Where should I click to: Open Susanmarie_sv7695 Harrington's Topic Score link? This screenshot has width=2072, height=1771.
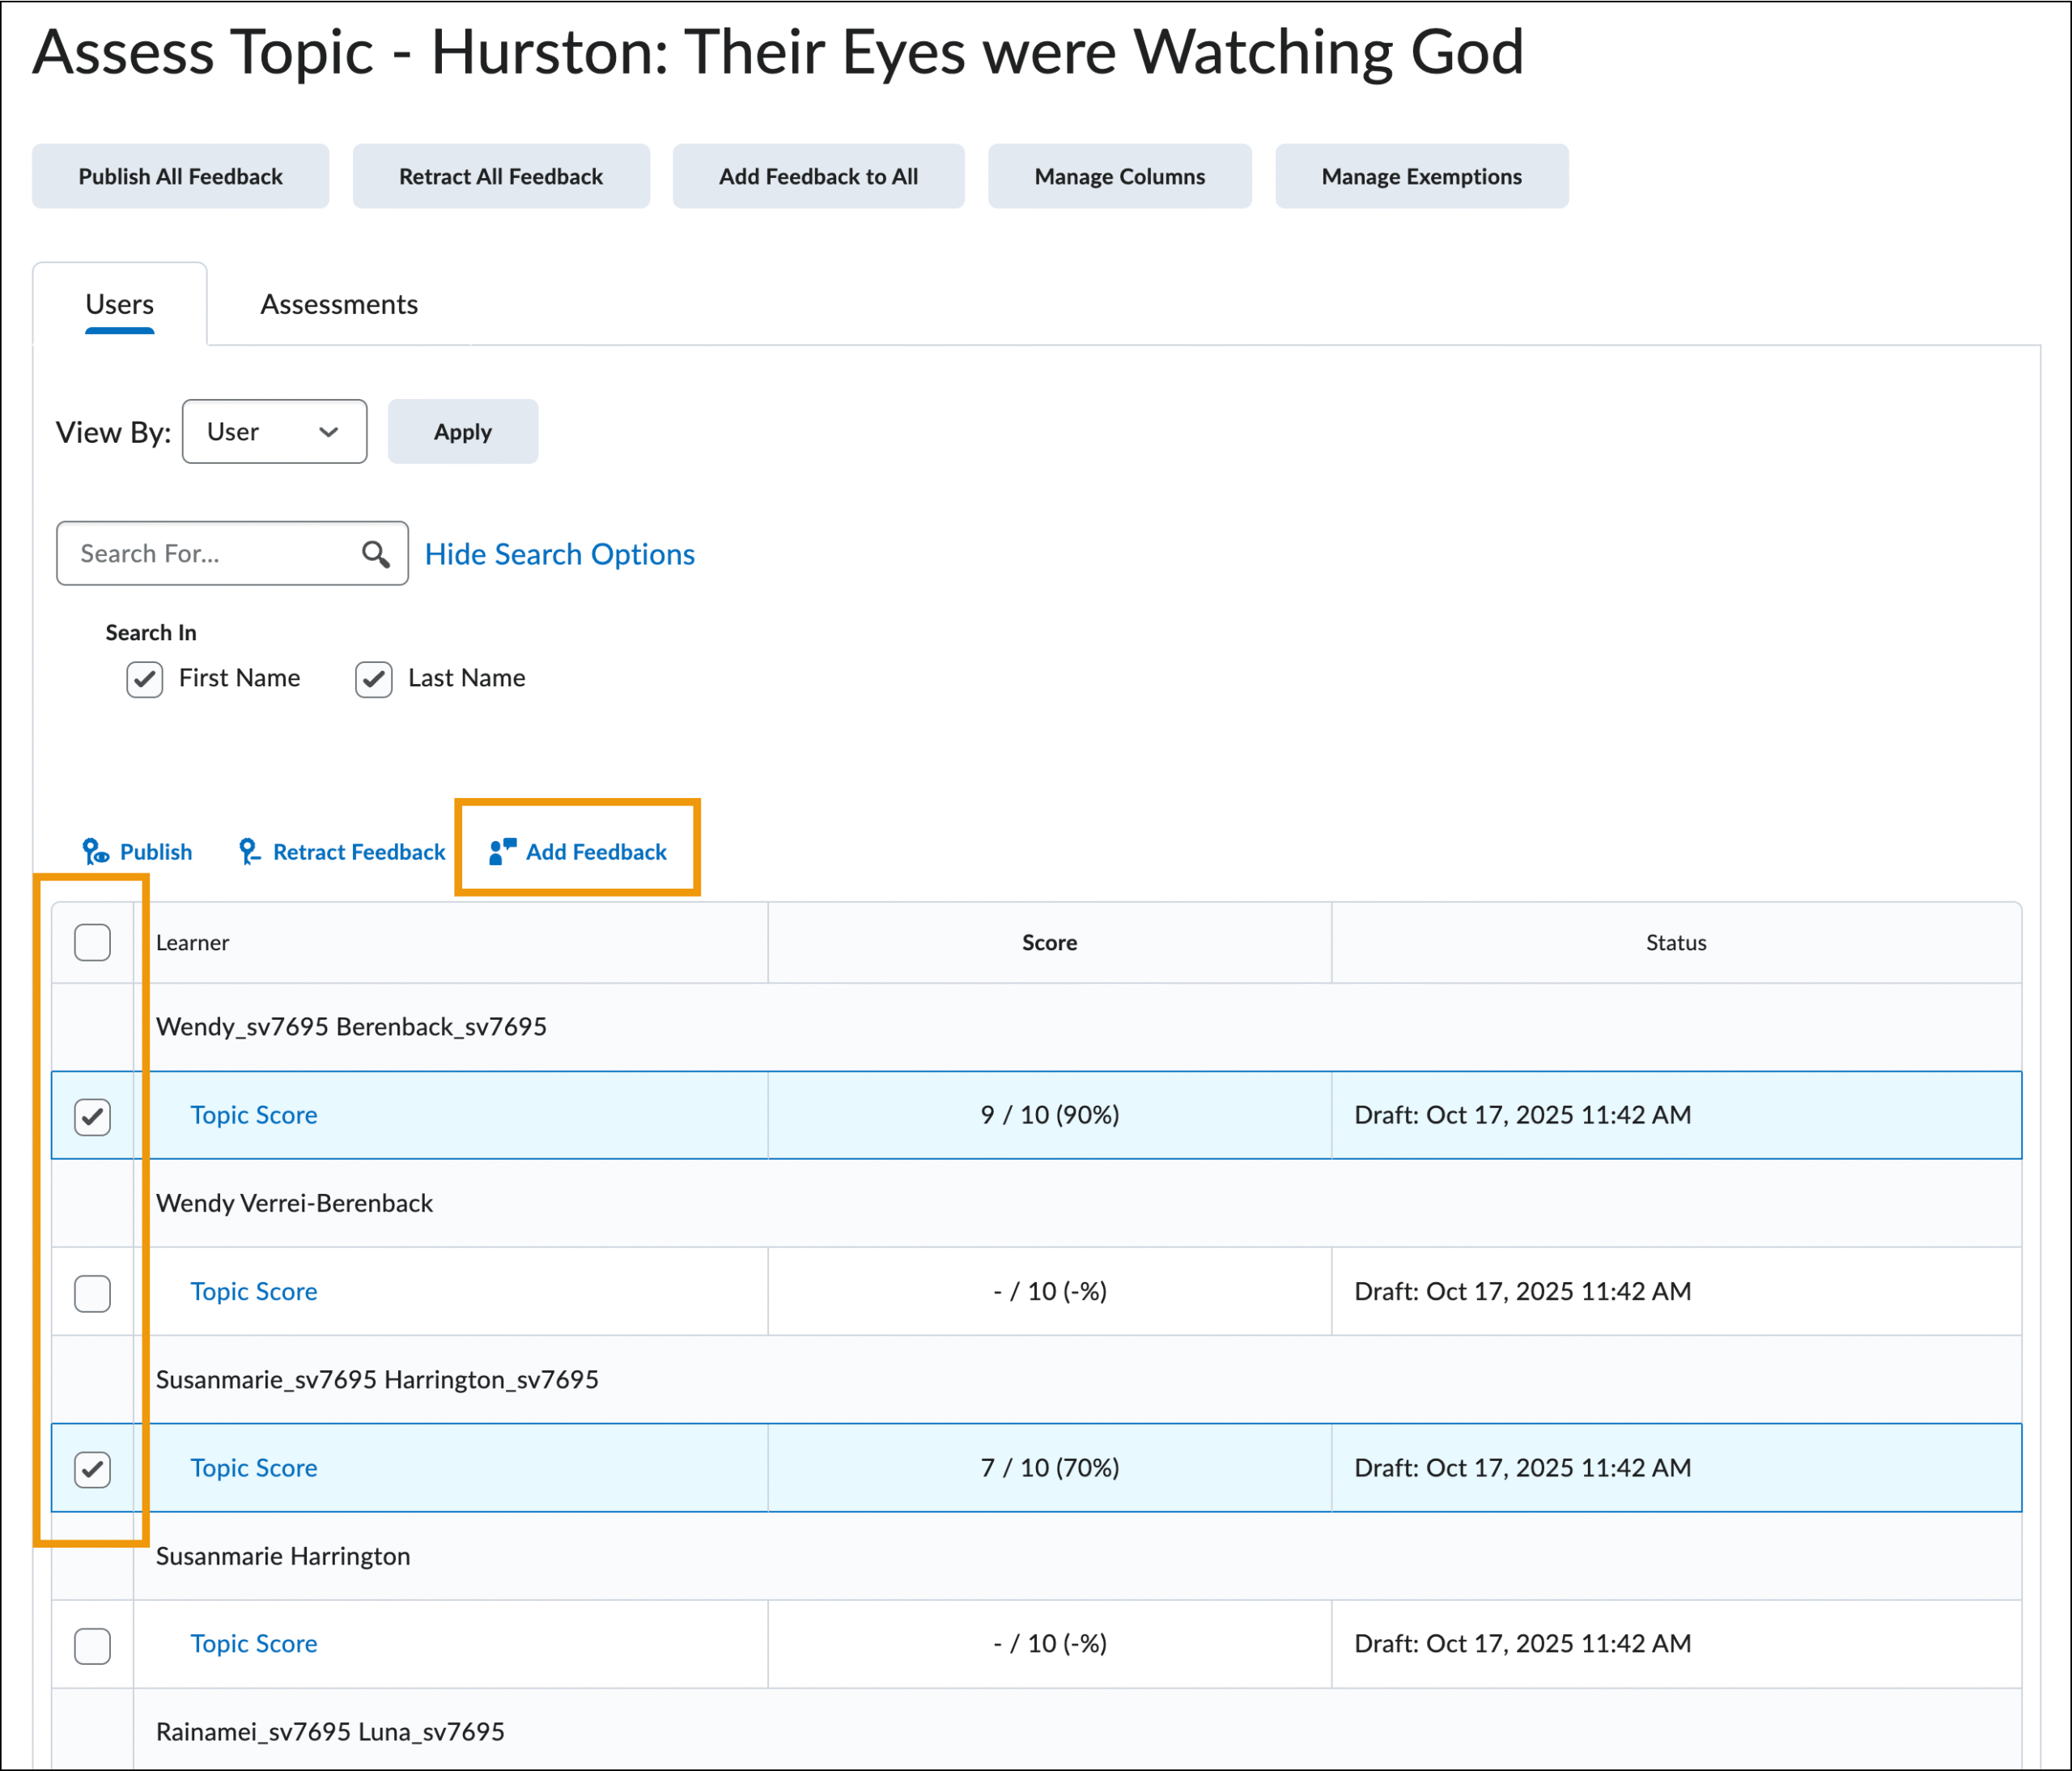point(254,1468)
